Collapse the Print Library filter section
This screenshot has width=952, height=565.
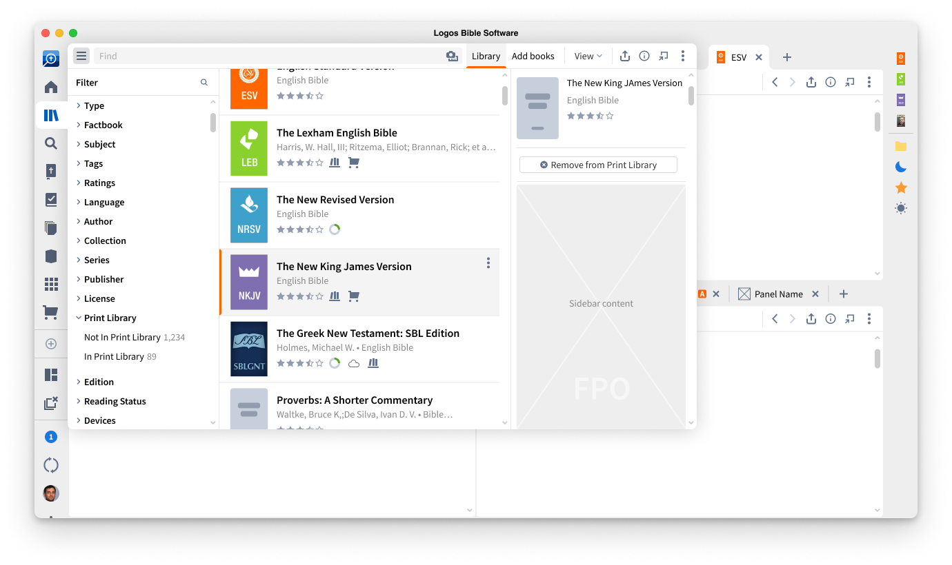tap(106, 318)
